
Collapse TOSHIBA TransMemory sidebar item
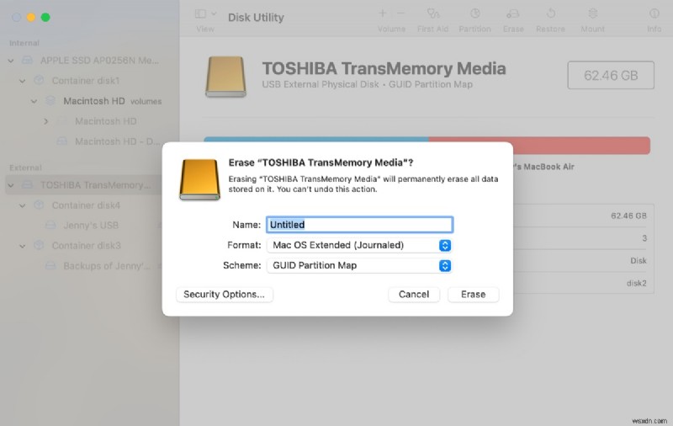(x=11, y=185)
